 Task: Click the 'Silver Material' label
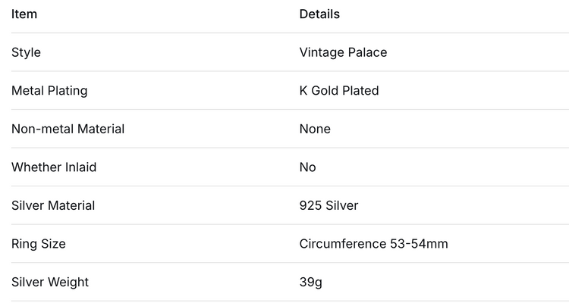point(53,205)
